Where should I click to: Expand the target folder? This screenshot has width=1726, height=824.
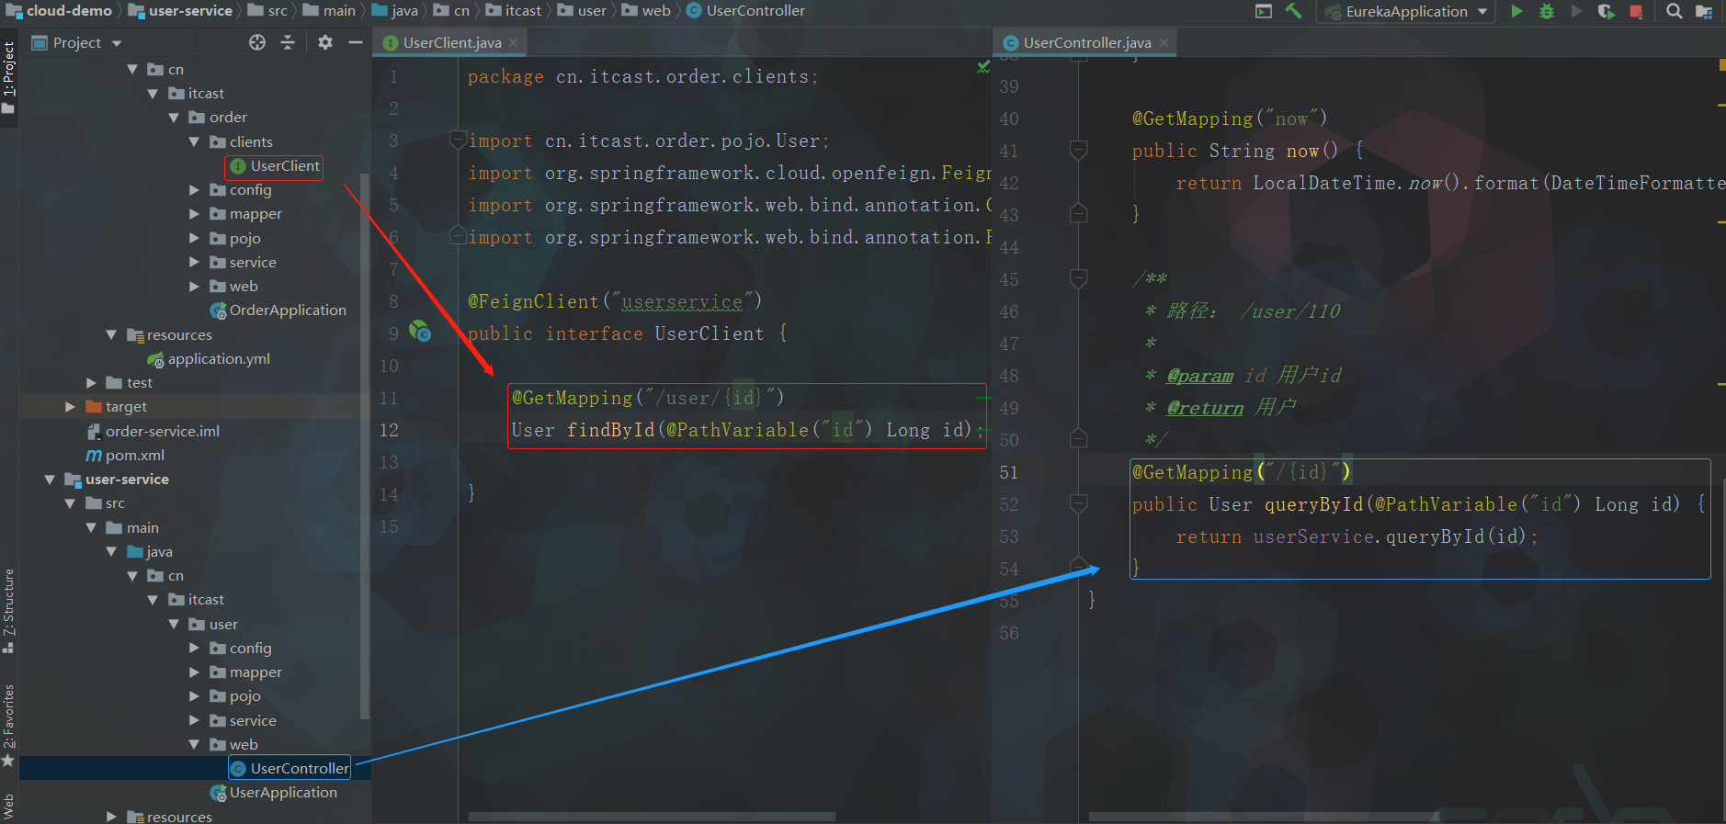(x=70, y=406)
